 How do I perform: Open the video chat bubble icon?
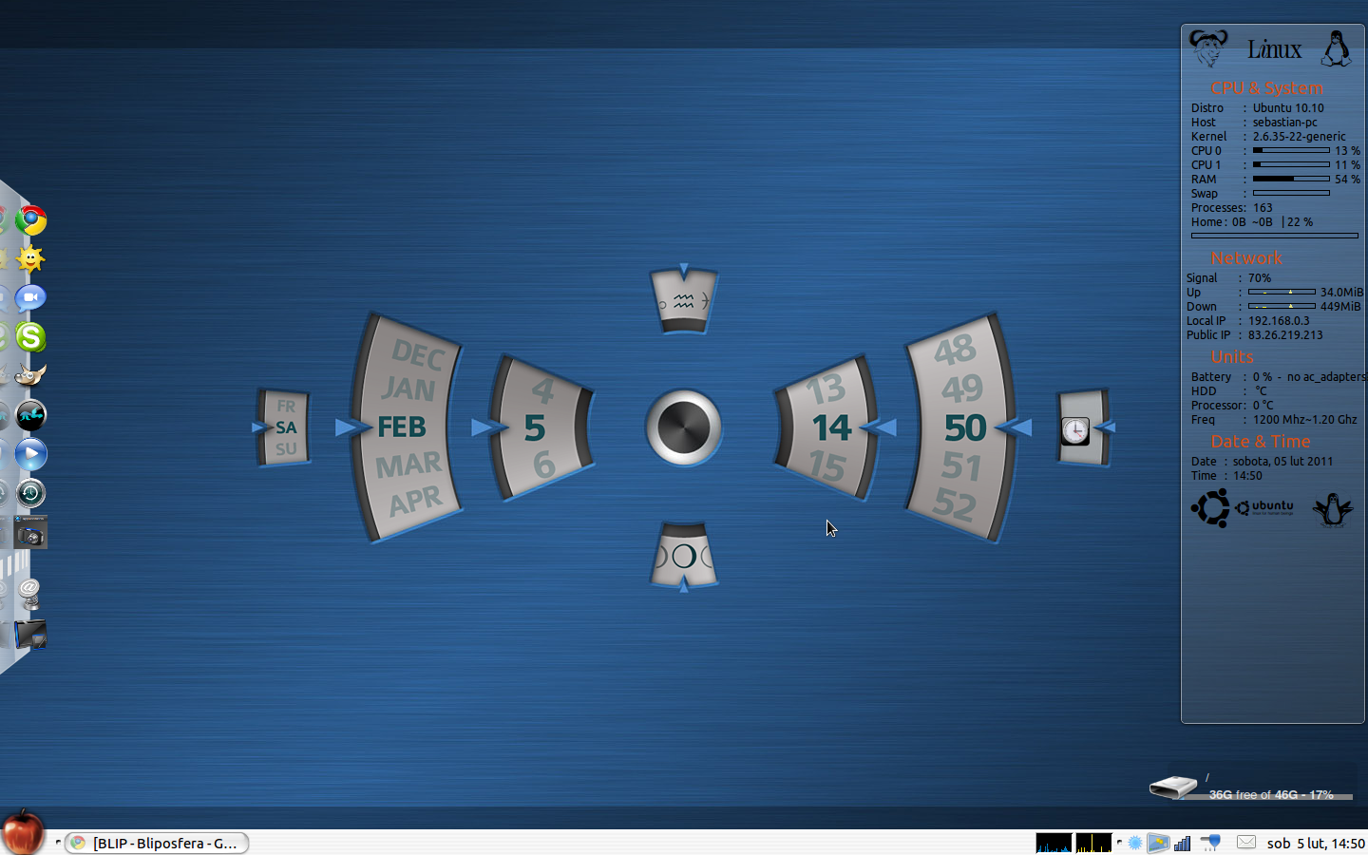(31, 298)
